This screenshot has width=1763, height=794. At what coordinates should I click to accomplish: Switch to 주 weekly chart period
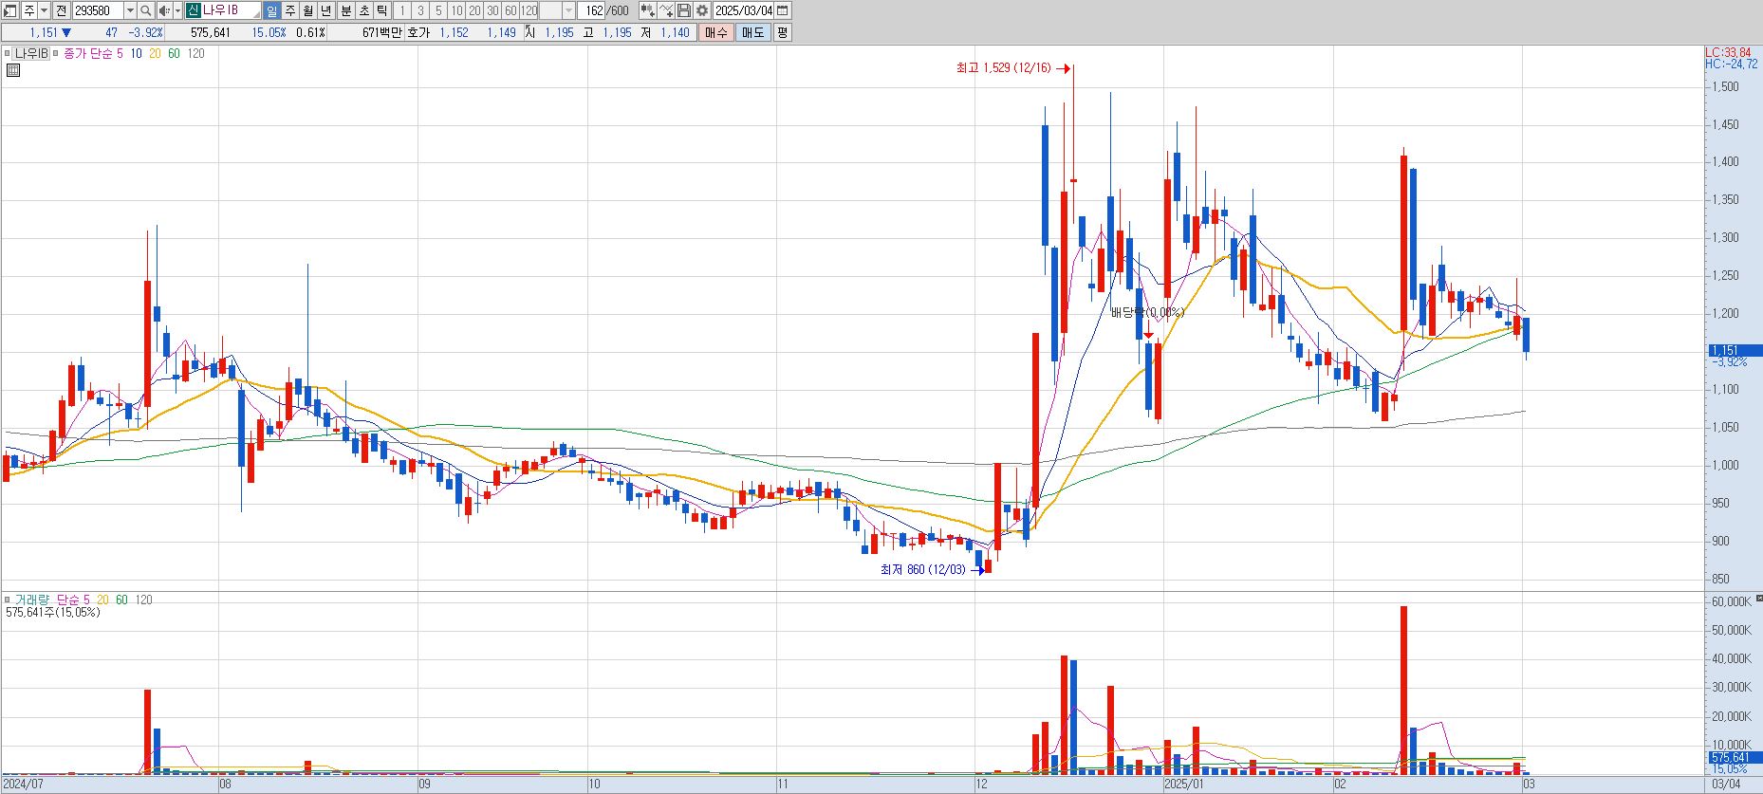(290, 10)
